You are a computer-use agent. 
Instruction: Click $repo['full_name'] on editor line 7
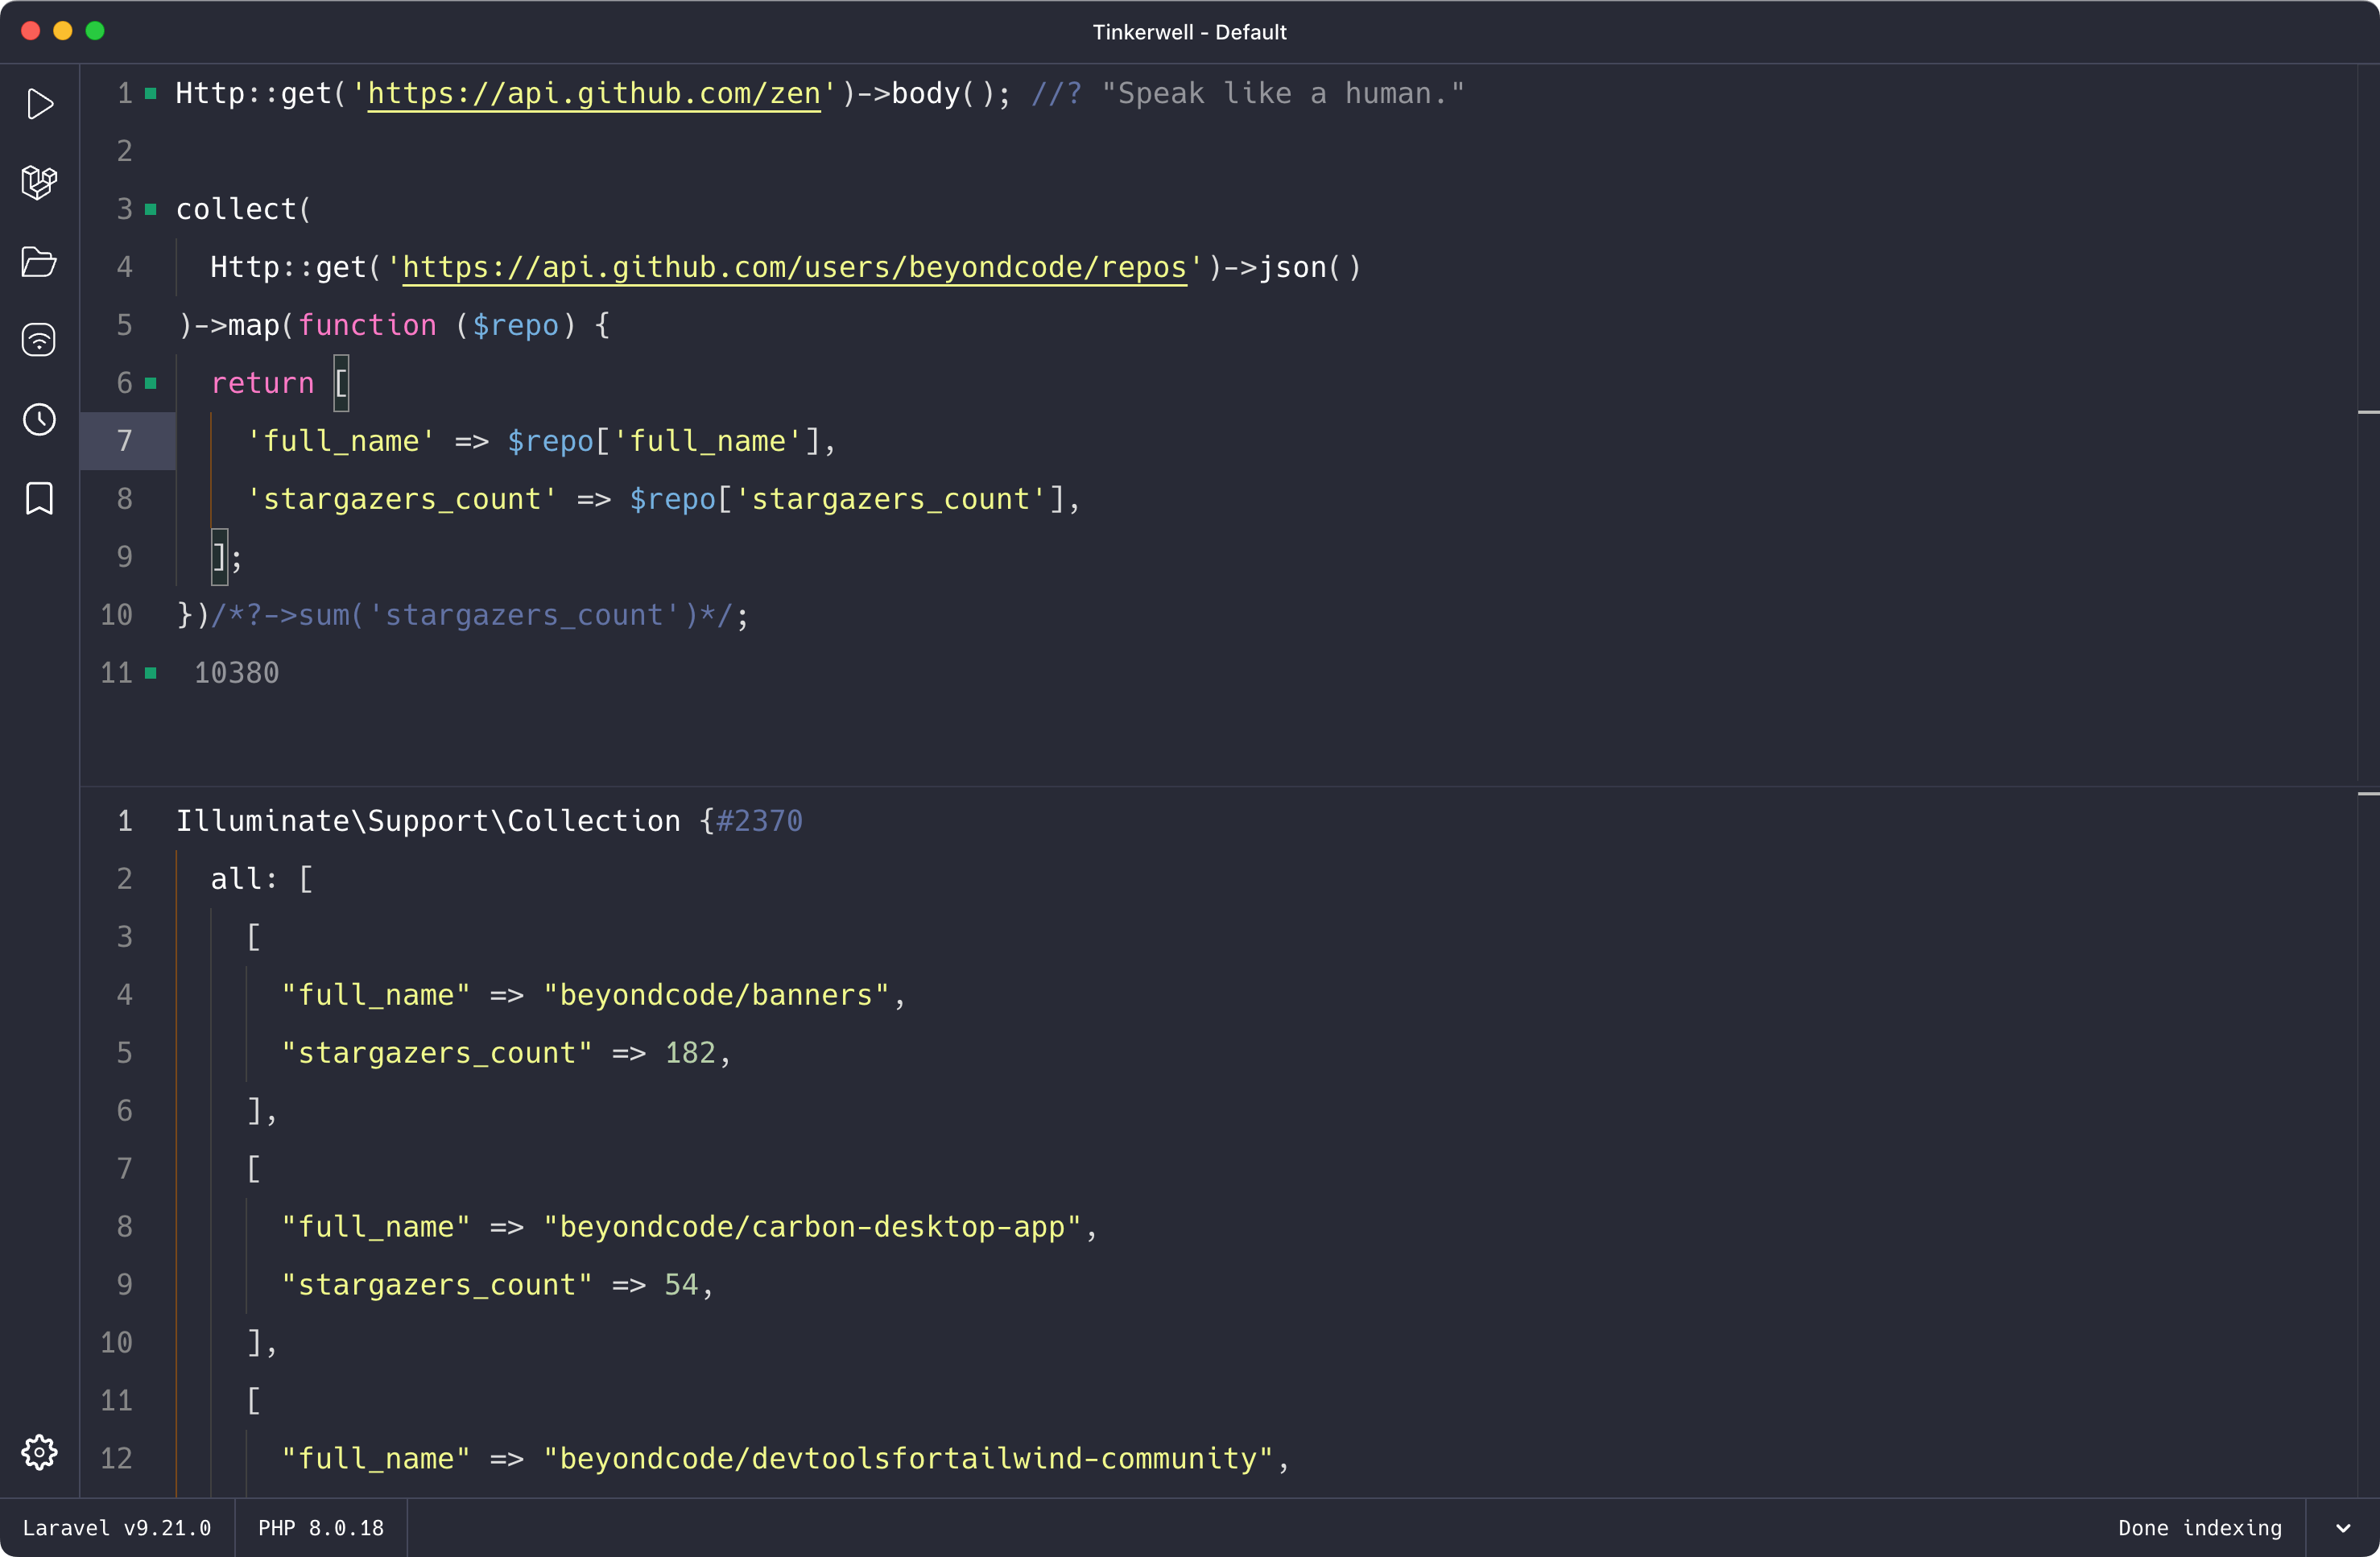(664, 441)
